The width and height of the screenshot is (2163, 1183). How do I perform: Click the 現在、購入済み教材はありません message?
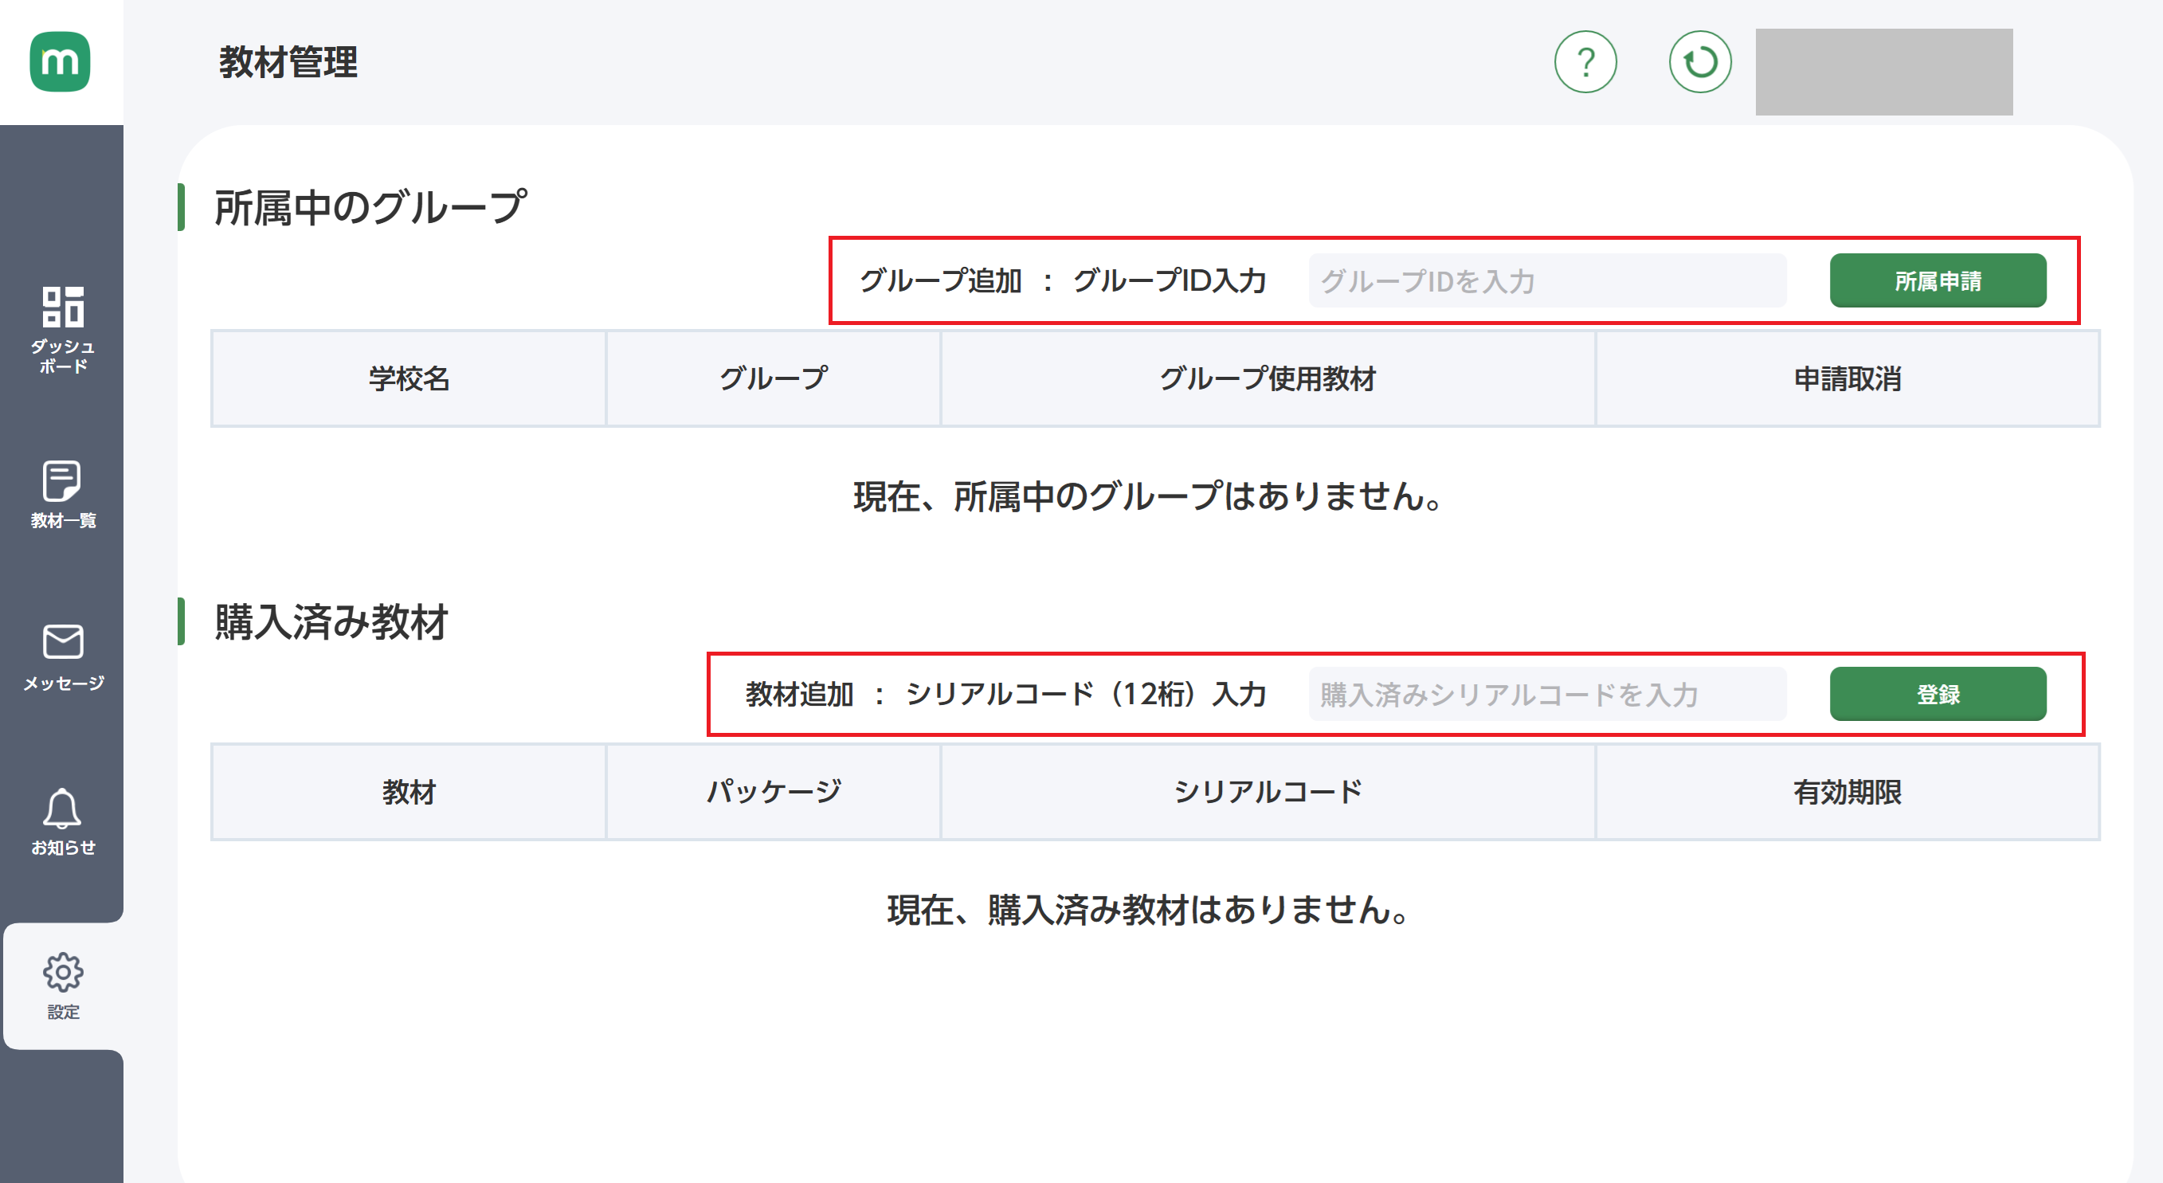coord(1148,910)
